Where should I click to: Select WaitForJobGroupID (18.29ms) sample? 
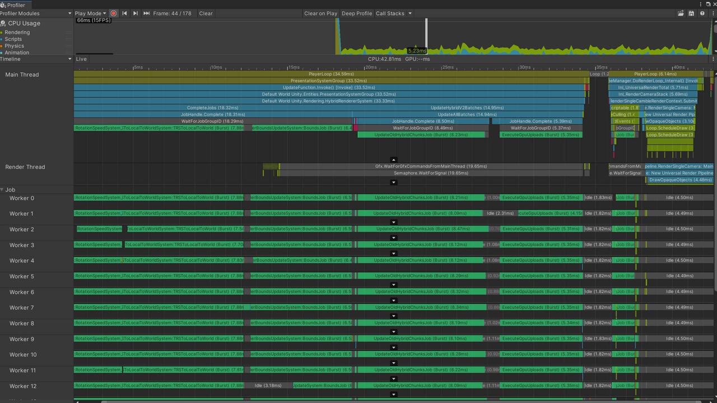(213, 121)
